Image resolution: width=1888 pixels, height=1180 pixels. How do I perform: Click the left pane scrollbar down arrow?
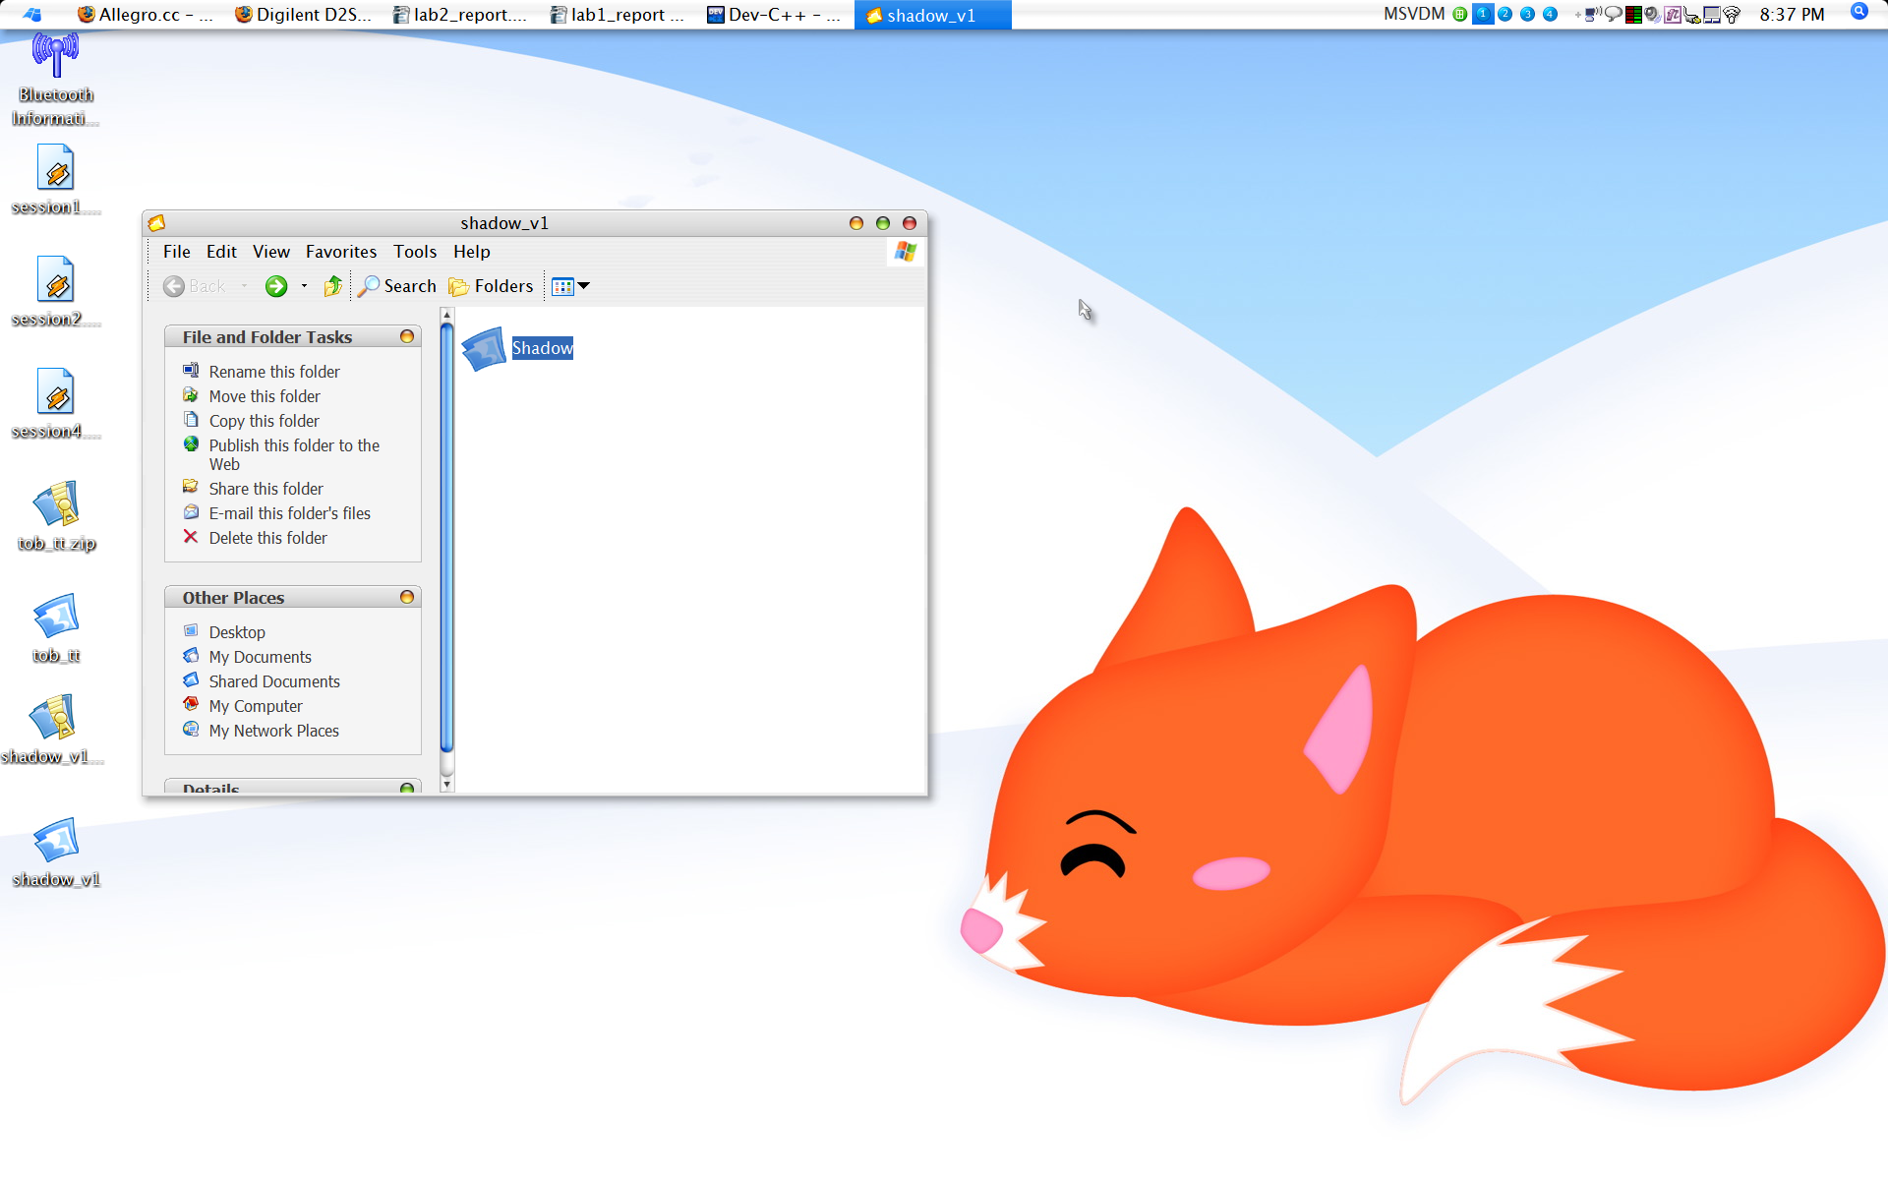pyautogui.click(x=446, y=785)
